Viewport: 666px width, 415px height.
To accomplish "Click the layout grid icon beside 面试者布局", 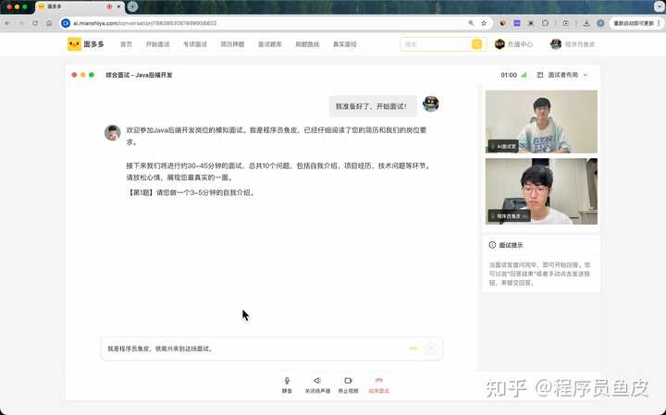I will pyautogui.click(x=540, y=75).
